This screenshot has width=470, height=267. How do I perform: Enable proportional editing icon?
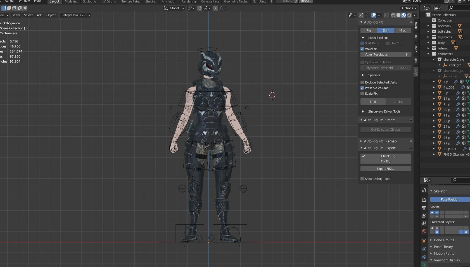(215, 8)
